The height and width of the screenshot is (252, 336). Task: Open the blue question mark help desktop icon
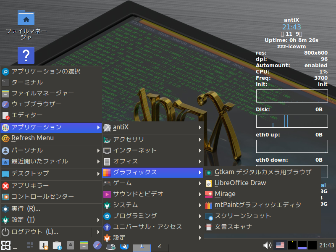(x=26, y=55)
